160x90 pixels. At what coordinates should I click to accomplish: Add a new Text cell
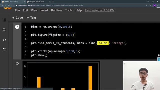31,18
